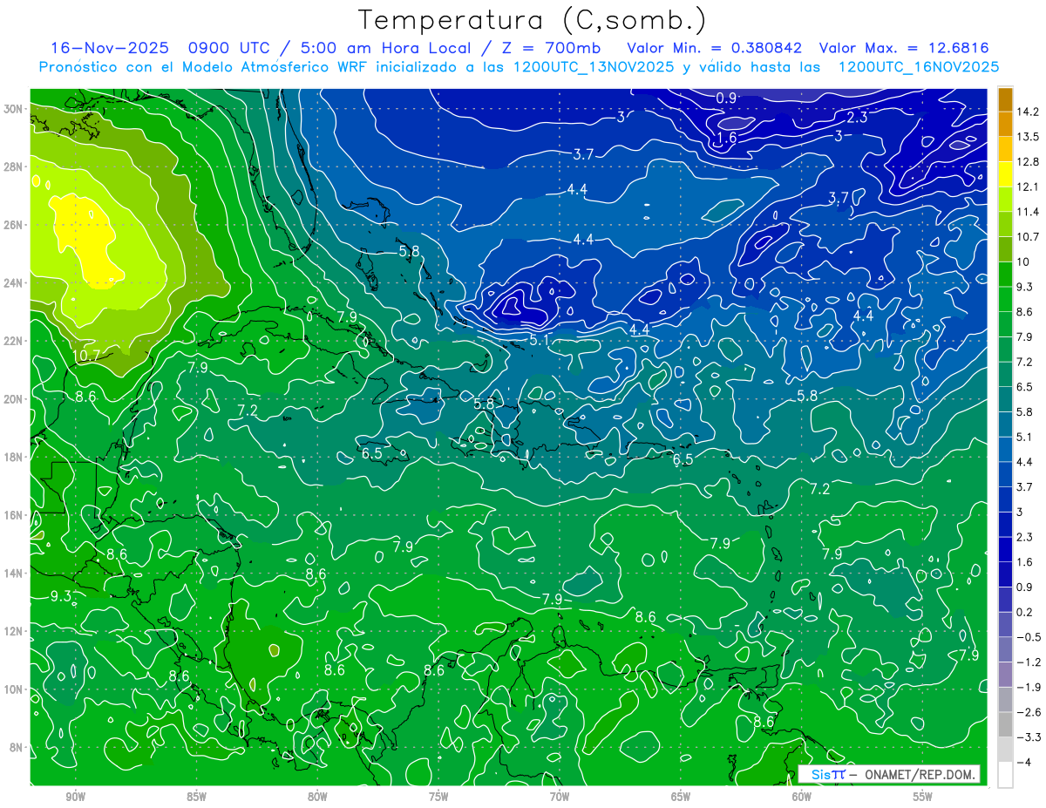The height and width of the screenshot is (808, 1046).
Task: Click the '9.3' contour label on map
Action: (61, 596)
